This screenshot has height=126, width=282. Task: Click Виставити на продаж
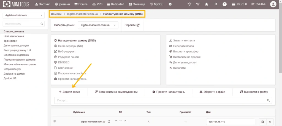pyautogui.click(x=185, y=57)
